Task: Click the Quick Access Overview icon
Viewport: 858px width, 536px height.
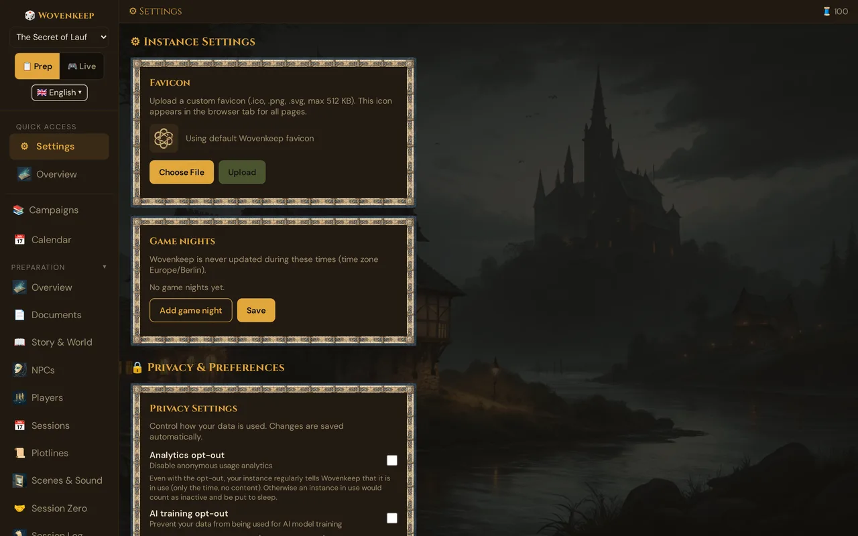Action: point(24,174)
